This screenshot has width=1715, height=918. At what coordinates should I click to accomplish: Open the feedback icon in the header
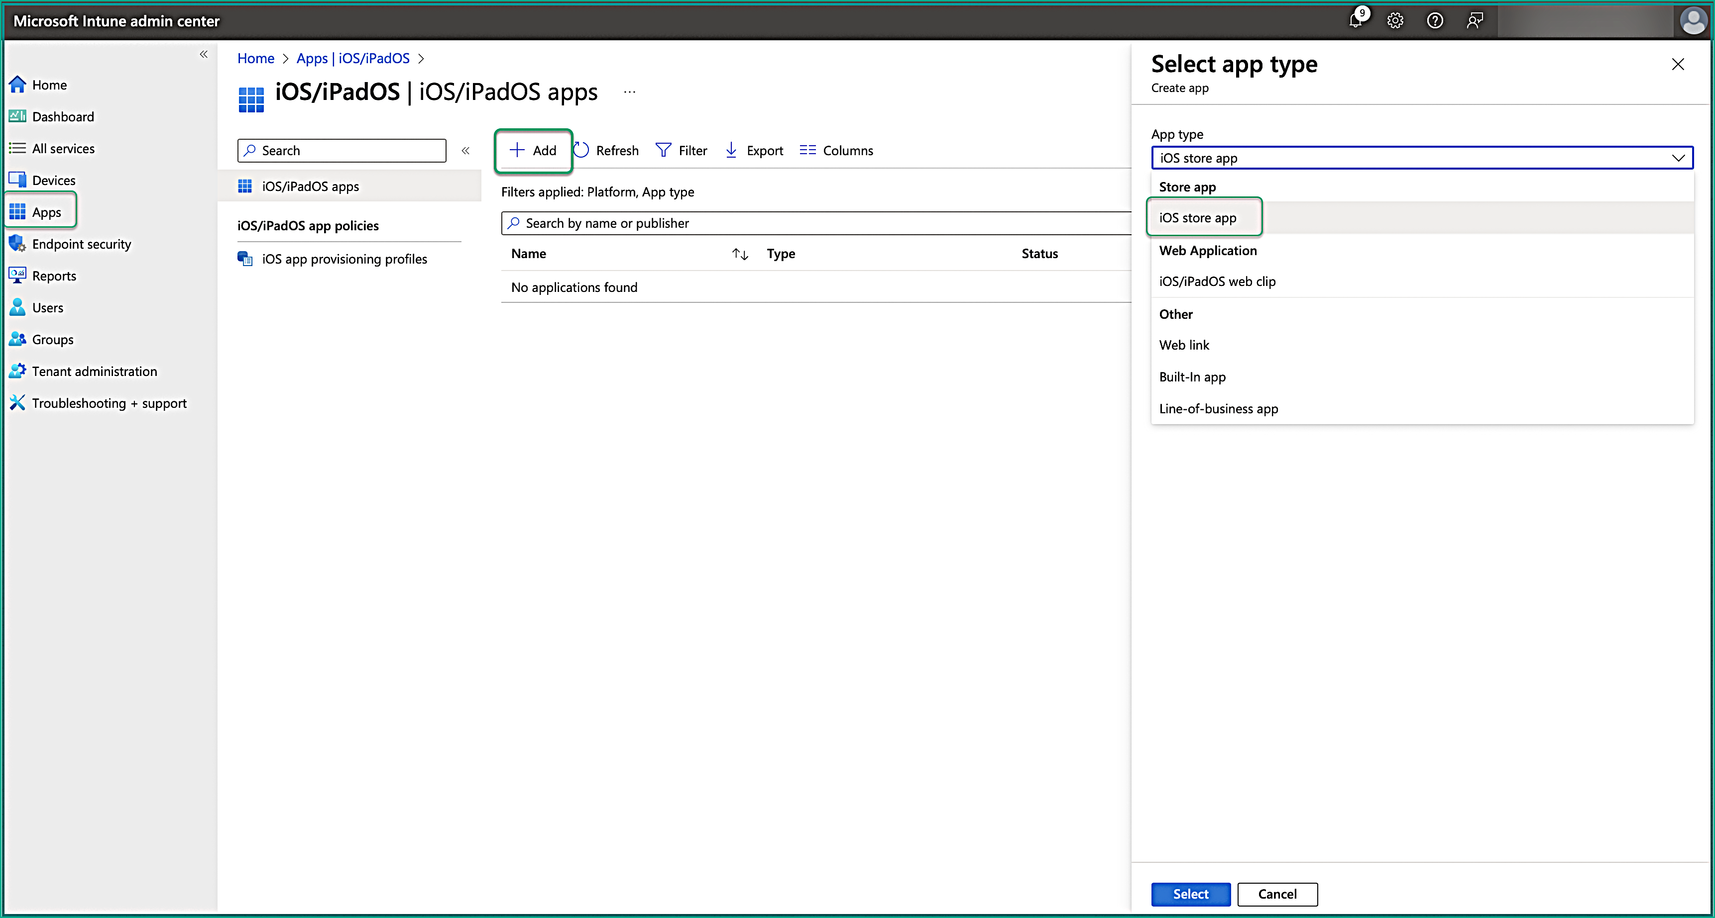(x=1475, y=20)
